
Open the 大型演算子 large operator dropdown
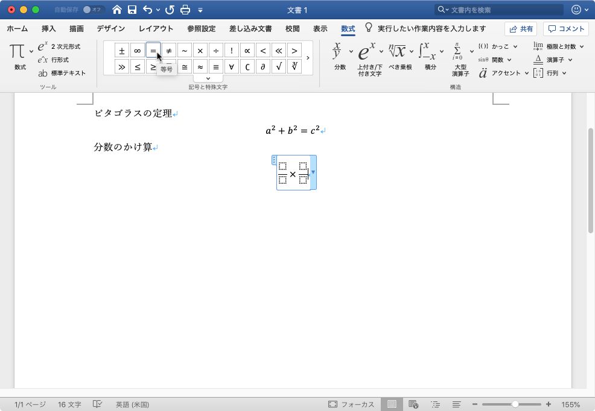[472, 51]
